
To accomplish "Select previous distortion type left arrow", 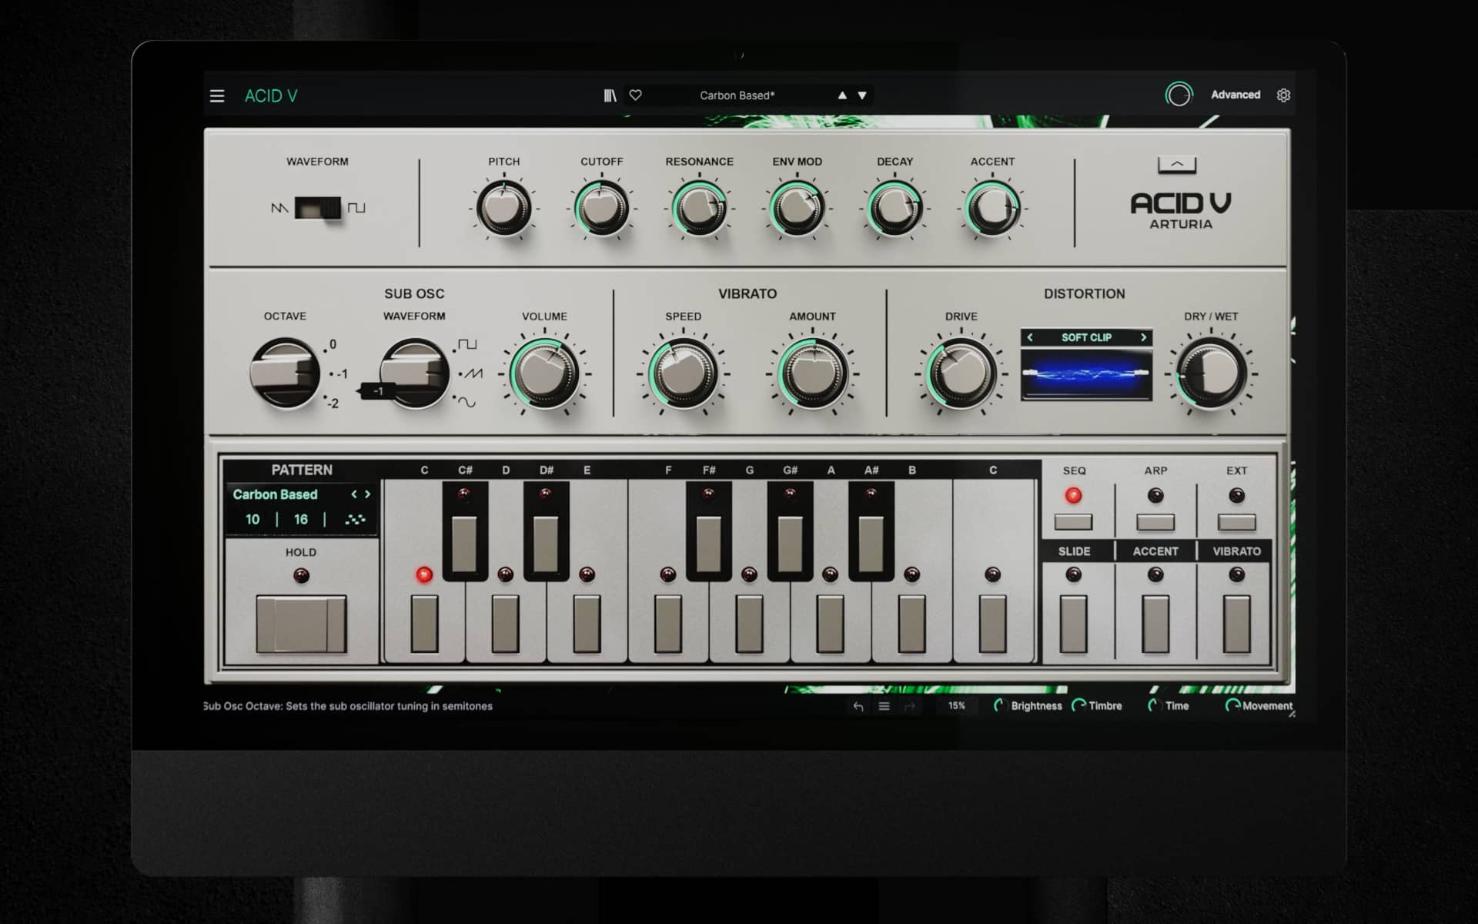I will click(x=1030, y=337).
